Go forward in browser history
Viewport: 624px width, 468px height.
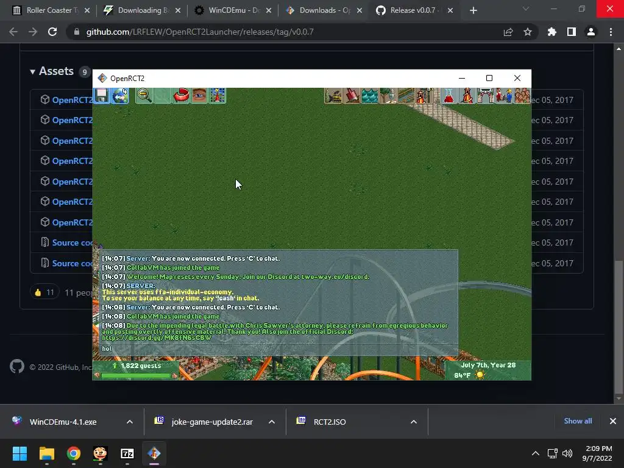(33, 32)
